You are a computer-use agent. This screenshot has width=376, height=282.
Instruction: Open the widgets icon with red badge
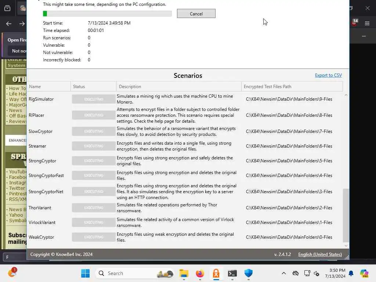(x=12, y=273)
